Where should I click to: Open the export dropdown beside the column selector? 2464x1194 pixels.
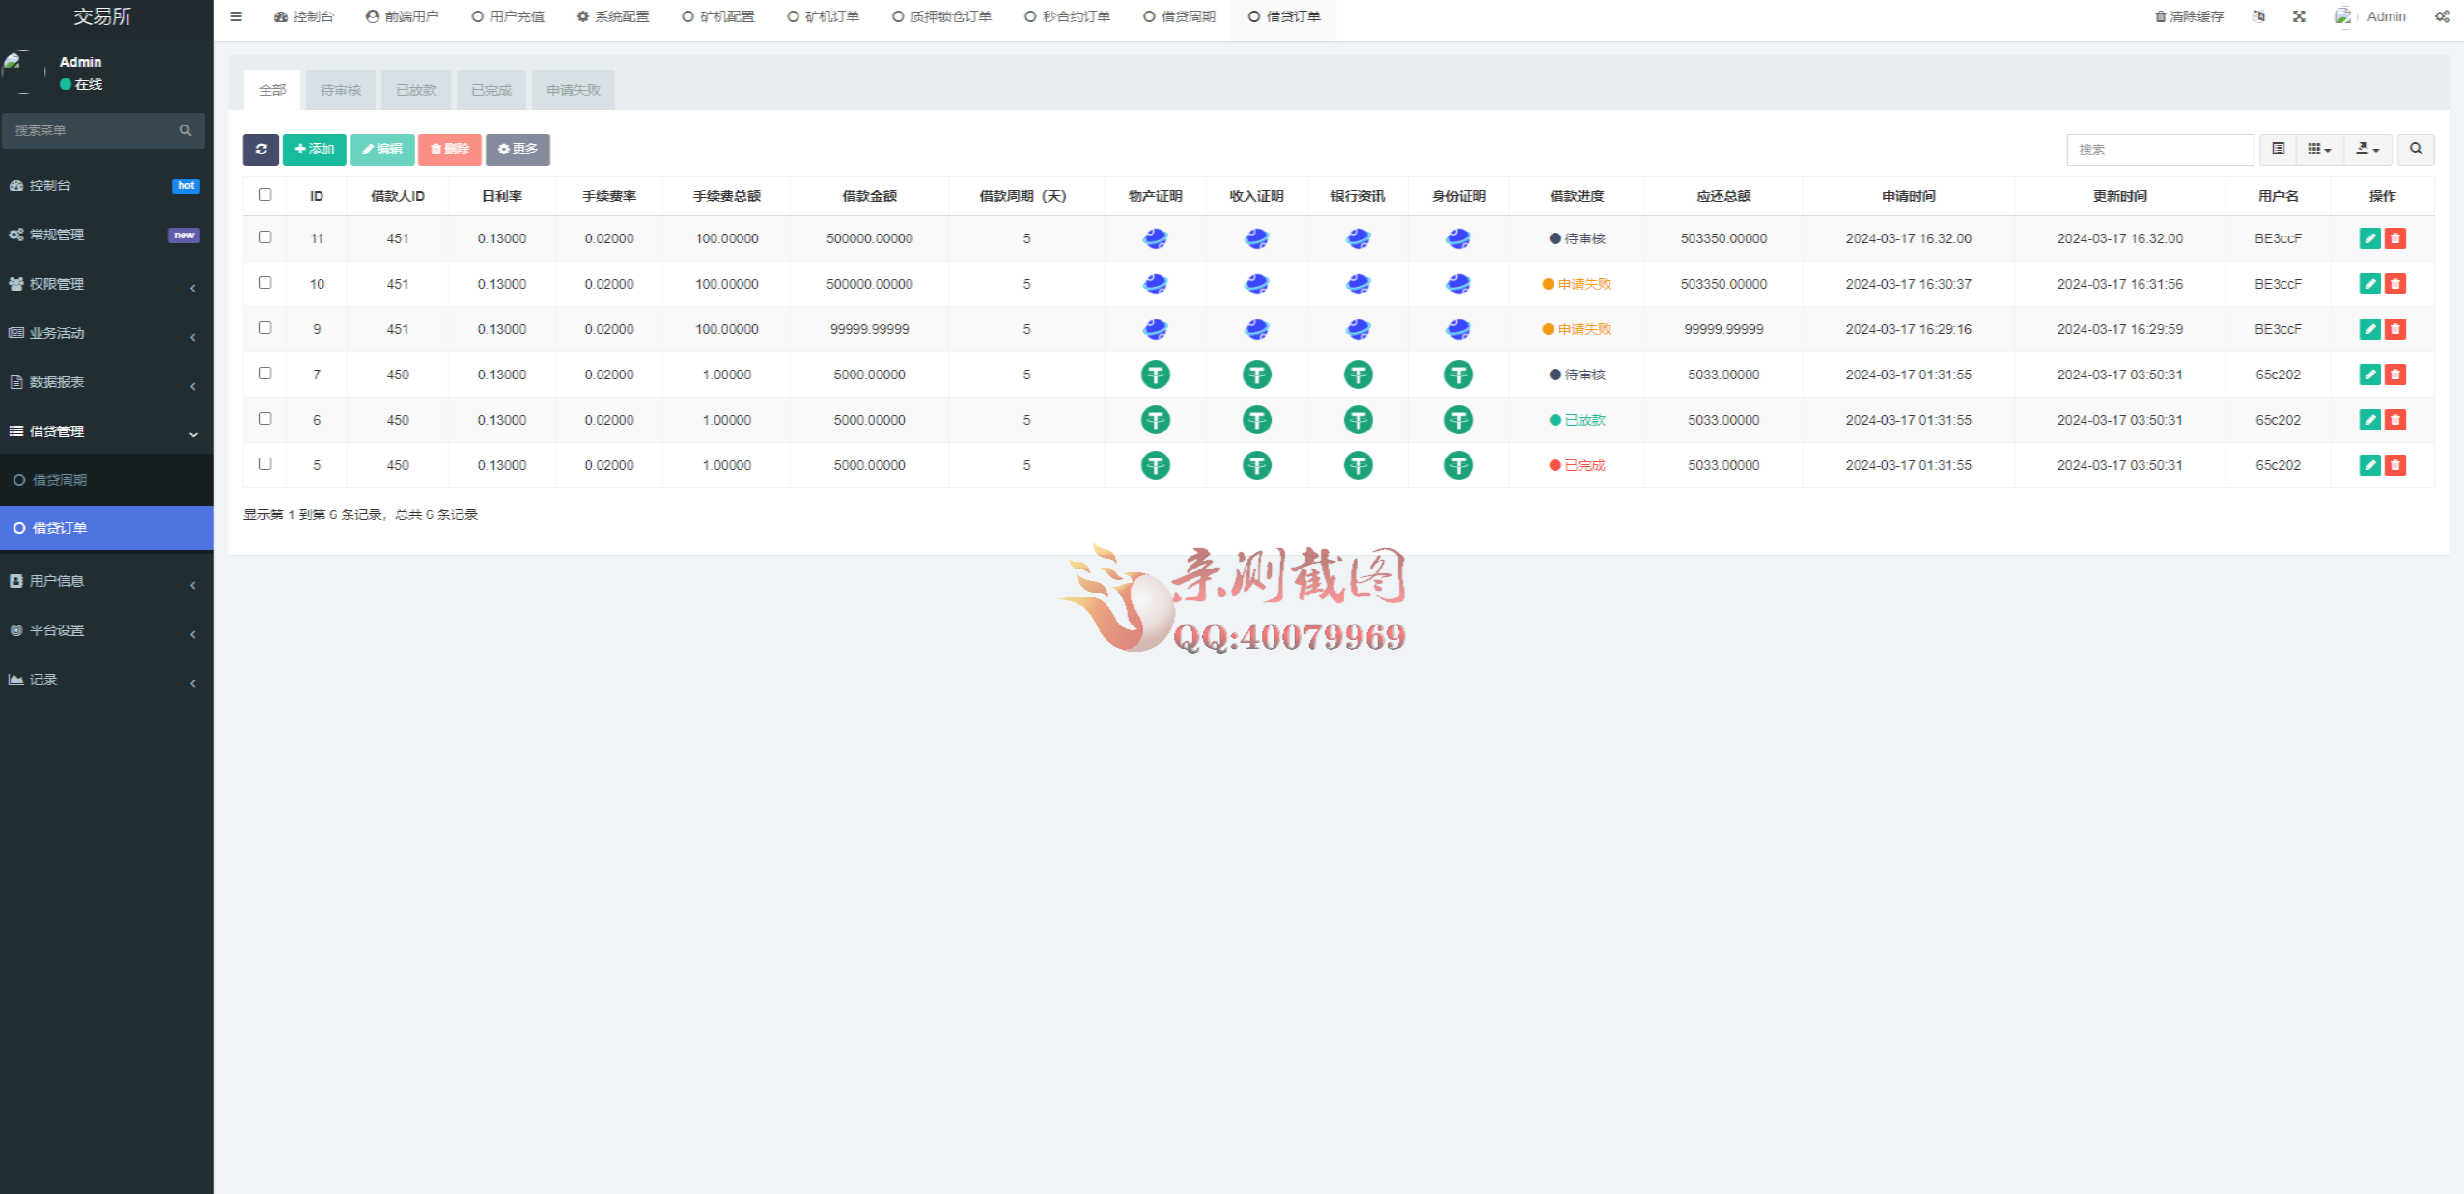pyautogui.click(x=2367, y=150)
